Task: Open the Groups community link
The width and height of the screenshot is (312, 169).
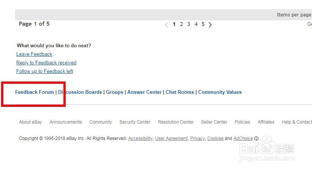Action: (115, 92)
